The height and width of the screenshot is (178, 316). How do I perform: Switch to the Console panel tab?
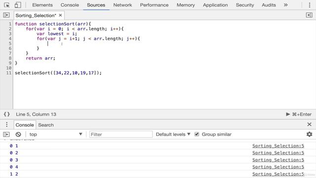[x=70, y=5]
